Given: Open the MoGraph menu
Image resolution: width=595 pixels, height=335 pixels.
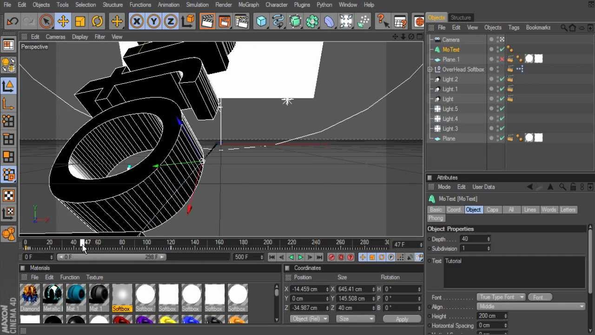Looking at the screenshot, I should pos(249,5).
